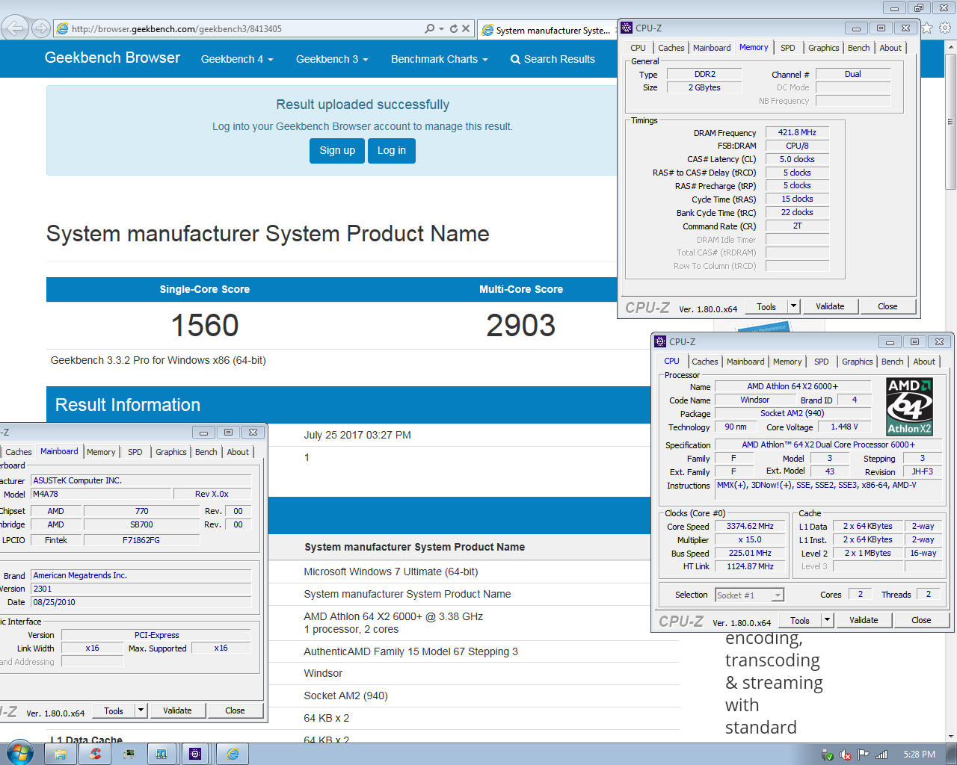
Task: Switch to Internet Explorer on the taskbar
Action: pyautogui.click(x=233, y=754)
